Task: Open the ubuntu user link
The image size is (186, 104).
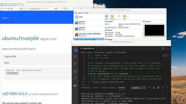Action: pyautogui.click(x=10, y=38)
